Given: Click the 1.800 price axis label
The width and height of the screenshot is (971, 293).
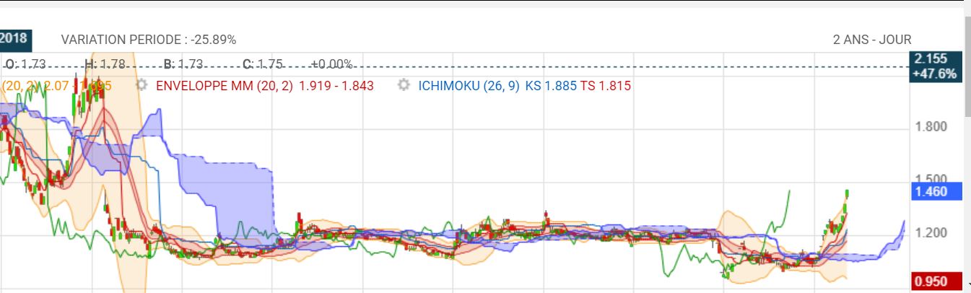Looking at the screenshot, I should tap(931, 127).
